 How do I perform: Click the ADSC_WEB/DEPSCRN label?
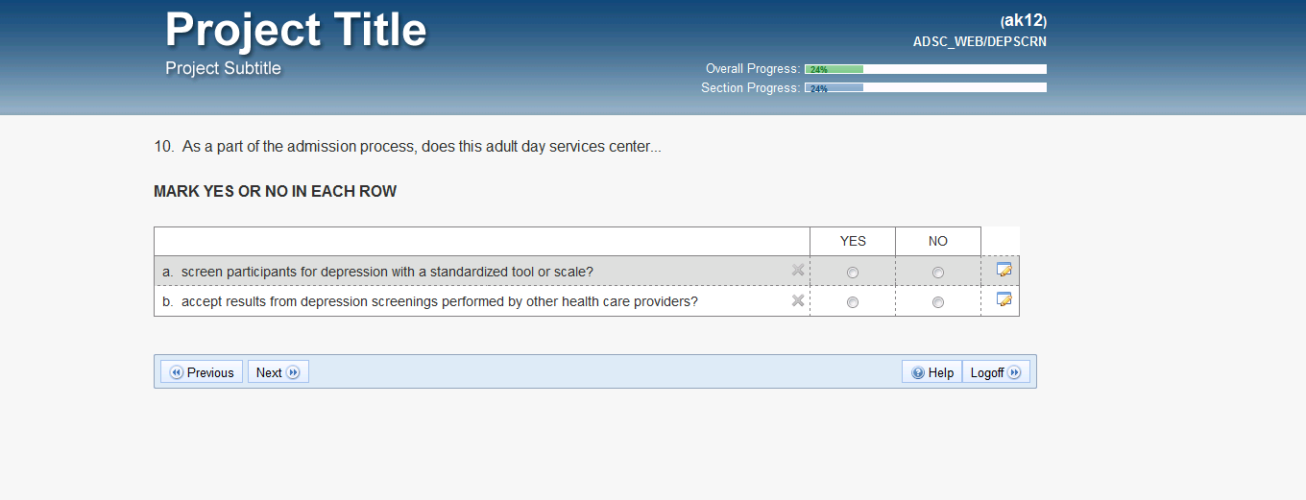(979, 41)
